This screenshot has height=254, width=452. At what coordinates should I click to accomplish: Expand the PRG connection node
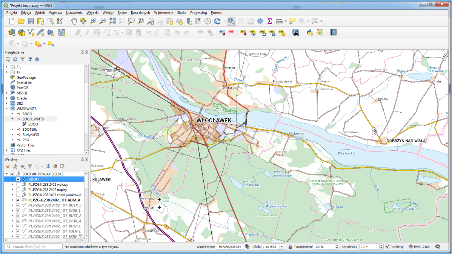coord(12,140)
